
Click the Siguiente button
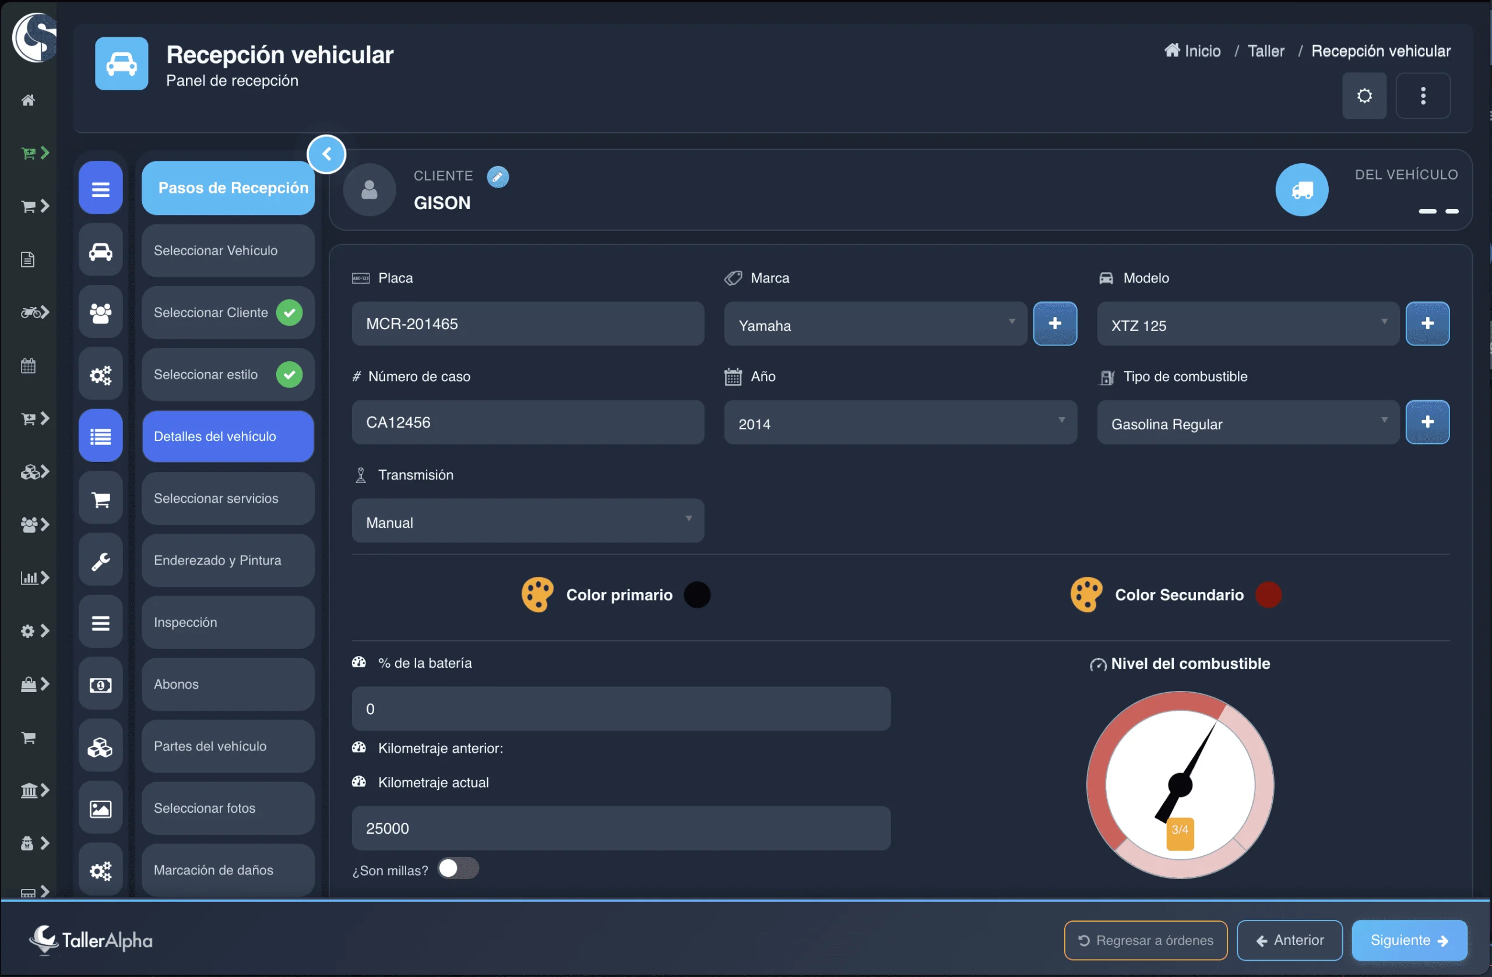[x=1410, y=940]
